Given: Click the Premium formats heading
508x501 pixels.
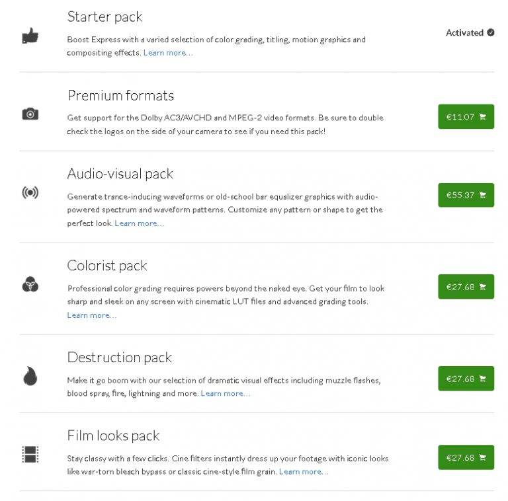Looking at the screenshot, I should pos(120,96).
